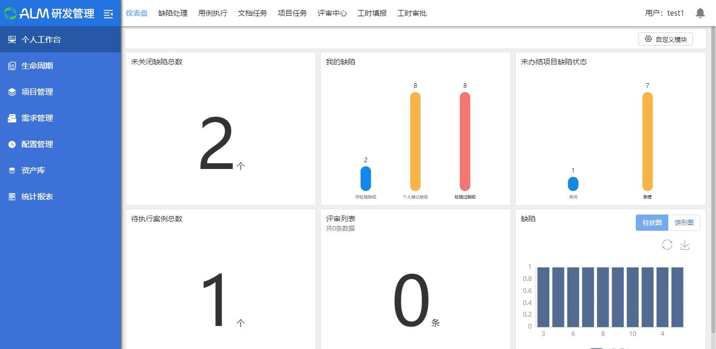
Task: Switch the 缺陷 chart to 饼形图 view
Action: point(685,222)
